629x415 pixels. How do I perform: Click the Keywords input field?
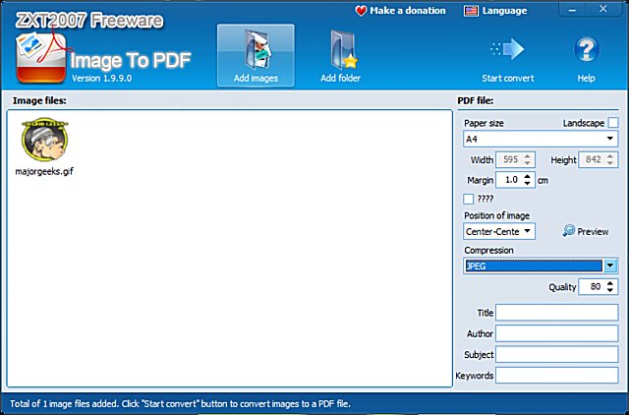[557, 376]
